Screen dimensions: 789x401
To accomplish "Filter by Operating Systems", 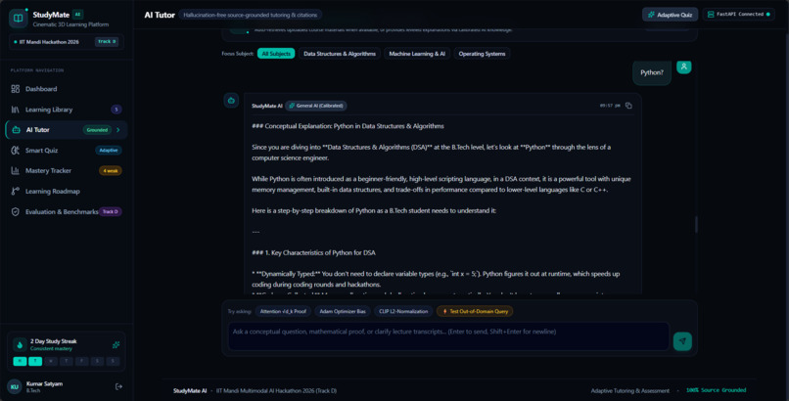I will tap(482, 54).
